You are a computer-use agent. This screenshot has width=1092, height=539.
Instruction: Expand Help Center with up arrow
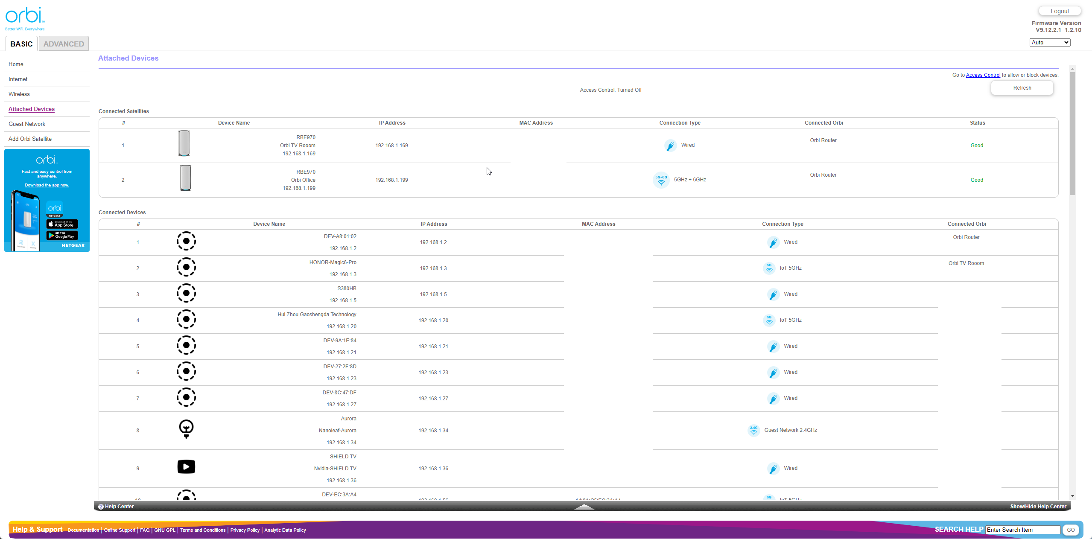tap(584, 507)
